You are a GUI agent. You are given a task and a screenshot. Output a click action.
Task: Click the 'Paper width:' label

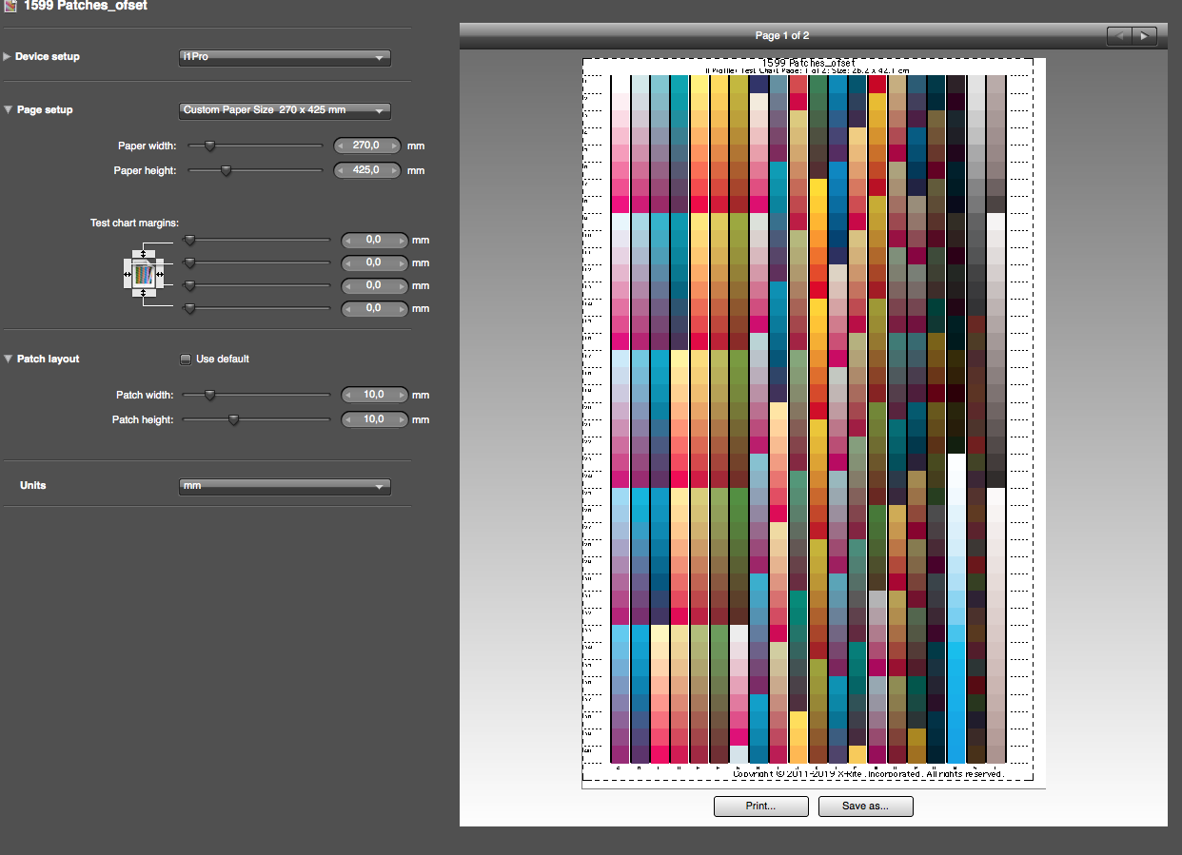pyautogui.click(x=148, y=146)
